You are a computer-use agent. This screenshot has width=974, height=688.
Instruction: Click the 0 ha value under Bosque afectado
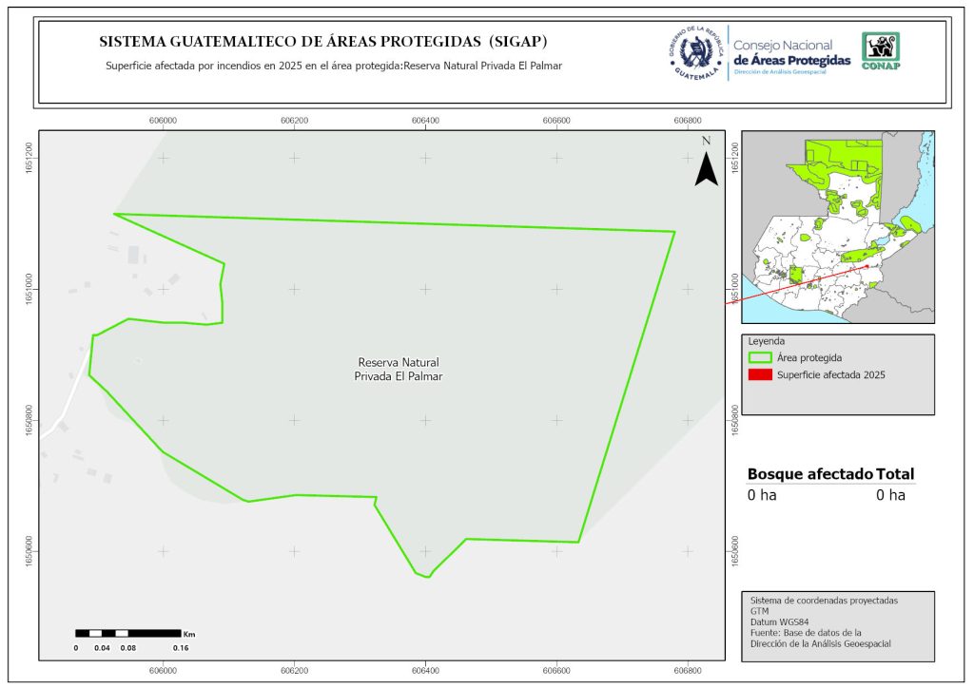pyautogui.click(x=762, y=495)
